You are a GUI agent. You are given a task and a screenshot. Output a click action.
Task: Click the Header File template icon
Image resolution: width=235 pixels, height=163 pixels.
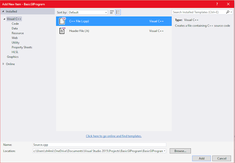[62, 31]
